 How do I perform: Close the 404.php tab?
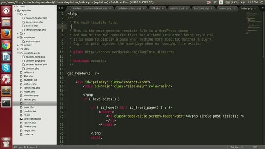click(x=163, y=8)
